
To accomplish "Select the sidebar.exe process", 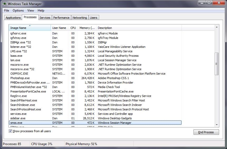I will pyautogui.click(x=95, y=118).
